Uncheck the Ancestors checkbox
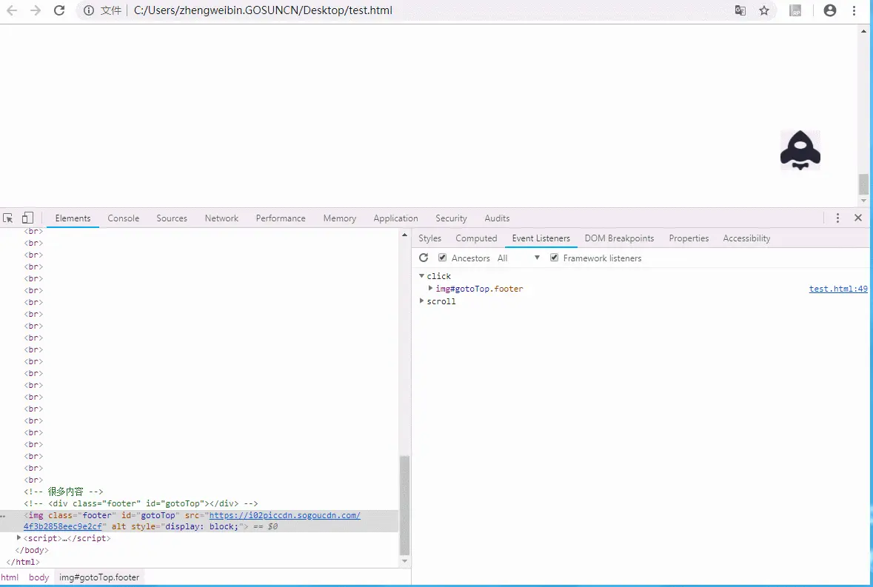Viewport: 873px width, 587px height. coord(443,257)
